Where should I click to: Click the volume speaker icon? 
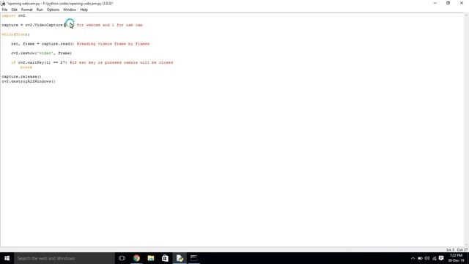[x=427, y=258]
